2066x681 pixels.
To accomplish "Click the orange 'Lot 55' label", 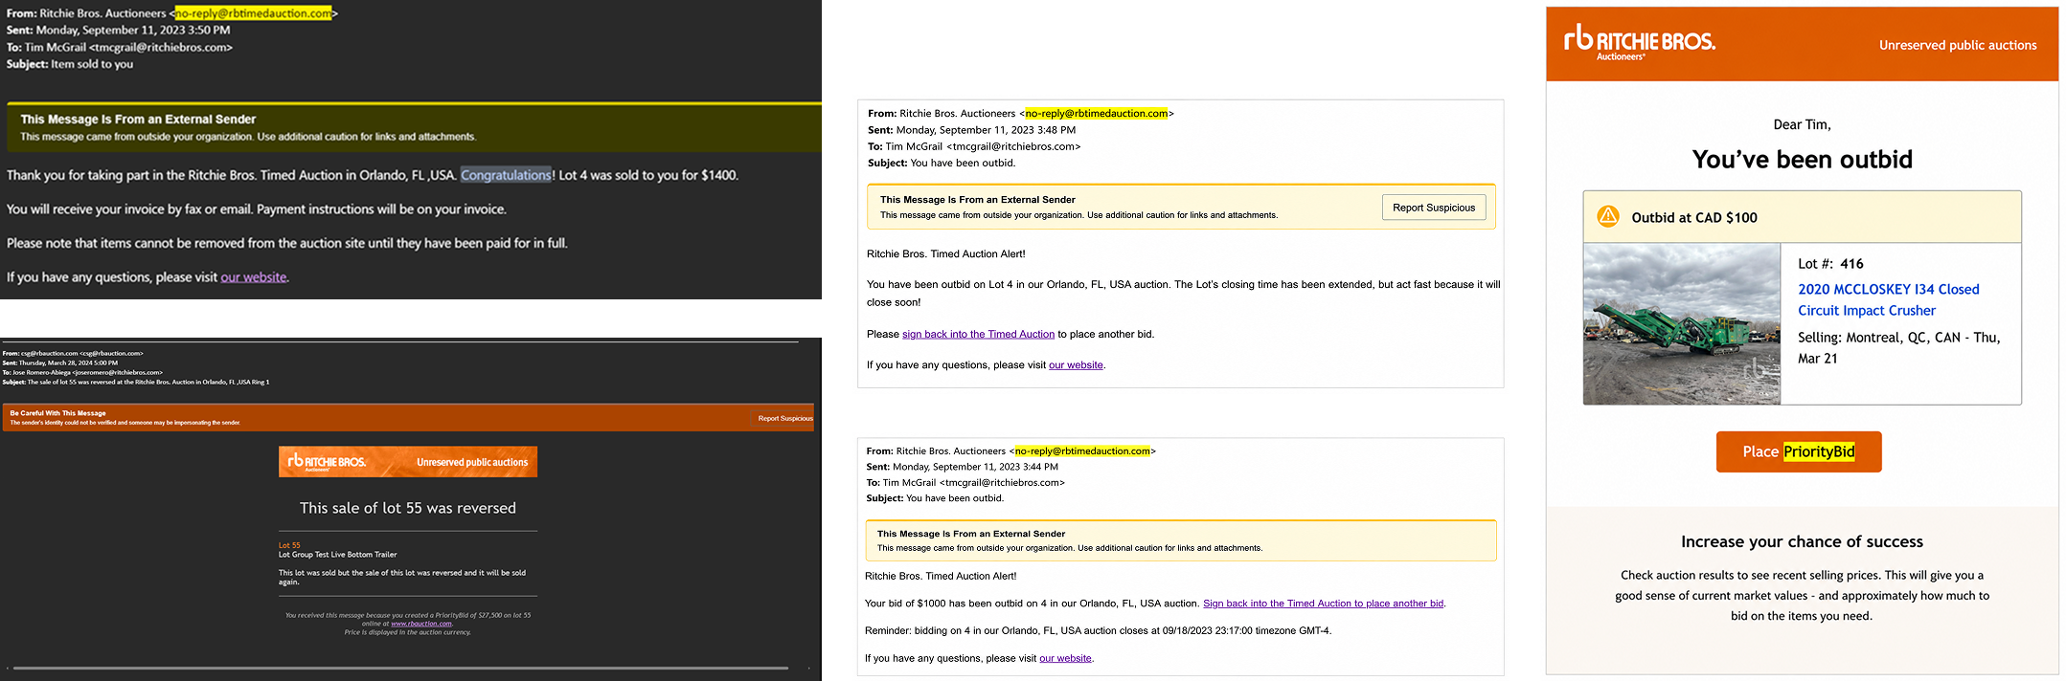I will tap(289, 545).
